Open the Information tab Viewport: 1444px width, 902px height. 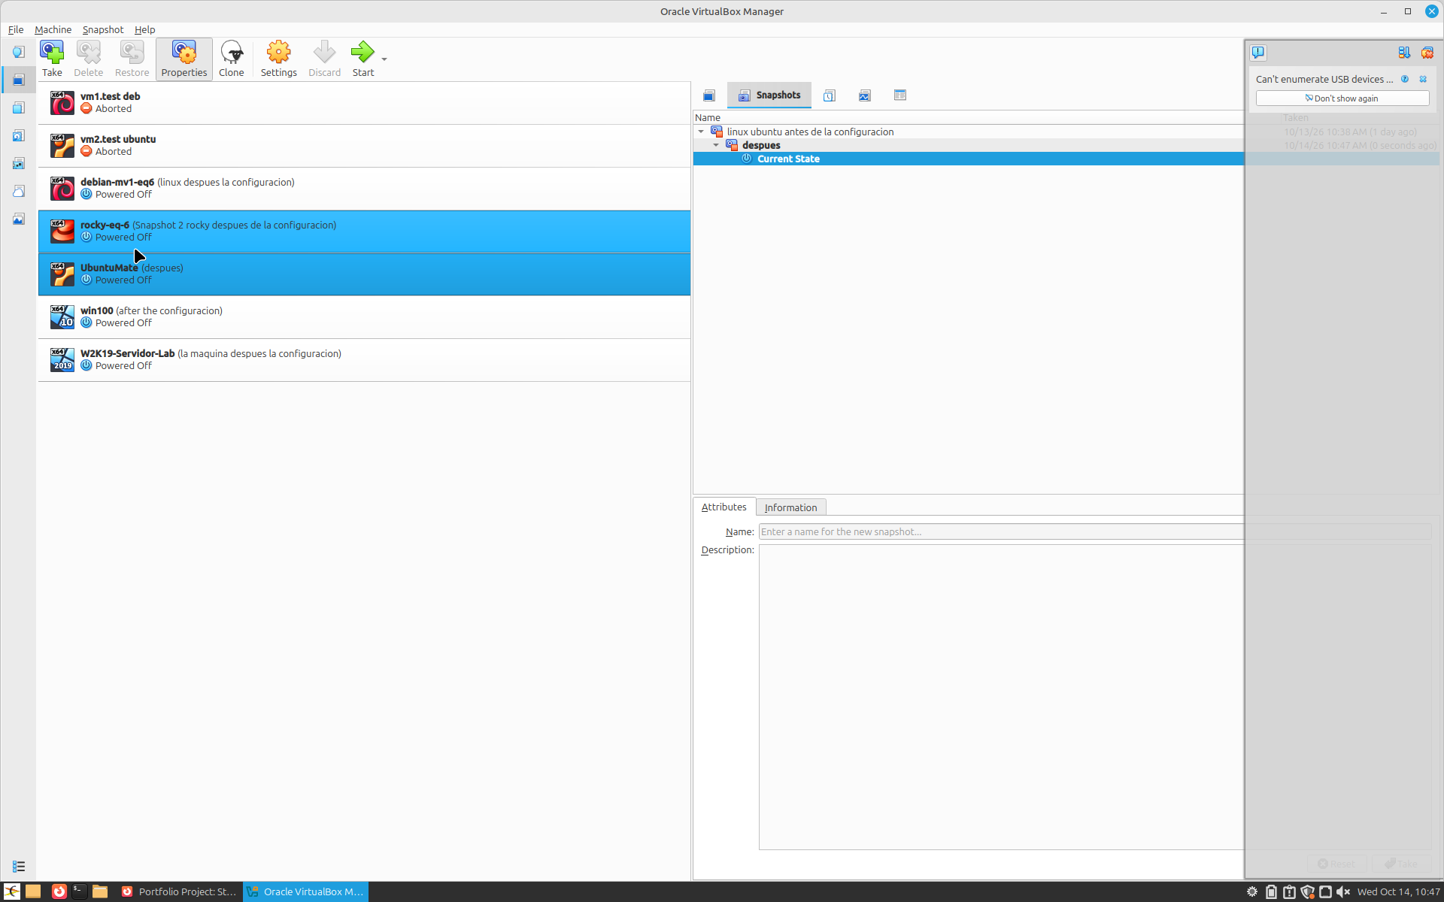click(x=790, y=507)
